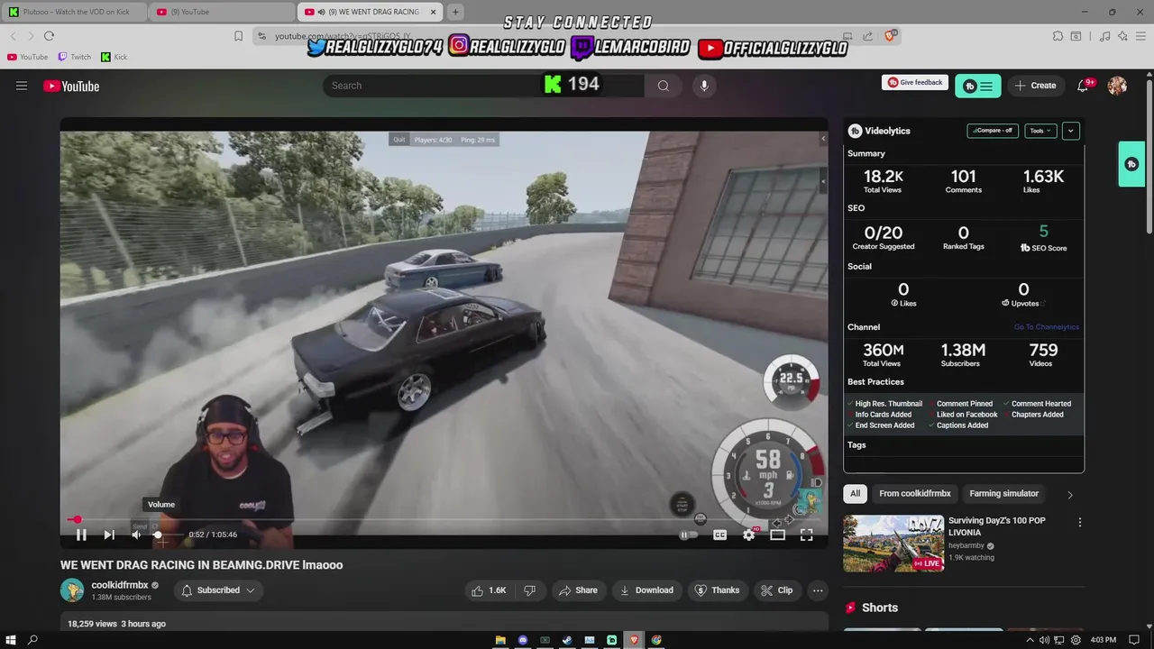
Task: Select the Farming simulator chip
Action: coord(1003,494)
